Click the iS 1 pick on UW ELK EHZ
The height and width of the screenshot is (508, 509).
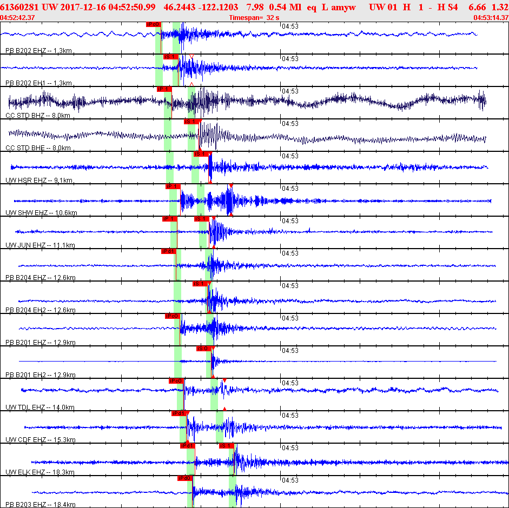[x=227, y=446]
